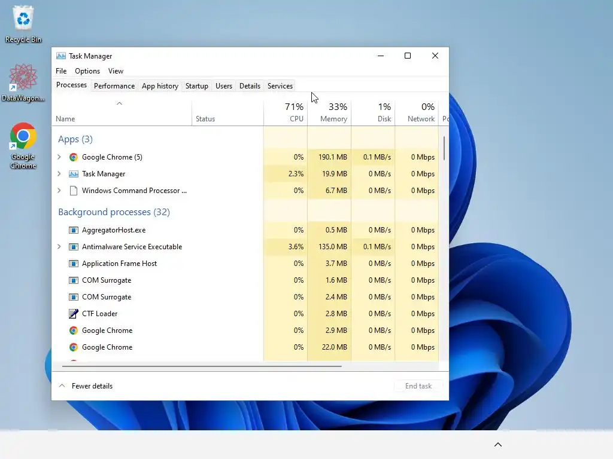Click the Task Manager title bar icon
Viewport: 613px width, 459px height.
[61, 56]
